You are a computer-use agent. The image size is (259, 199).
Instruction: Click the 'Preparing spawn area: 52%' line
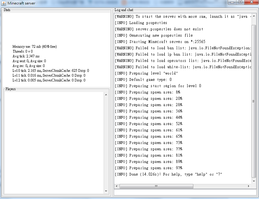click(149, 124)
